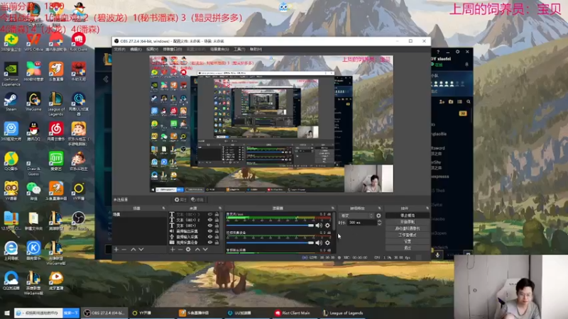Click the taskbar search input box
568x319 pixels.
pos(38,313)
